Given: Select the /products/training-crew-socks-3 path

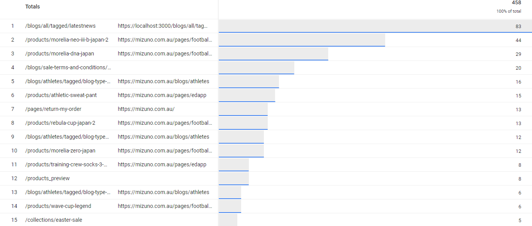Looking at the screenshot, I should tap(66, 165).
